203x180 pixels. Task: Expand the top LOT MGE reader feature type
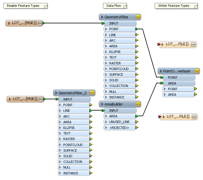coord(9,23)
